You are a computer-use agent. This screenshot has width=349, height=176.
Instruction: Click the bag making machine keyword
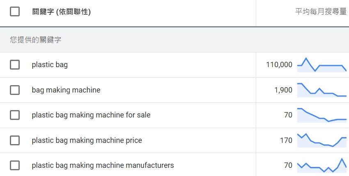pos(66,90)
